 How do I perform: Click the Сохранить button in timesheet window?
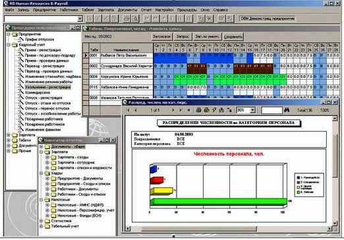pyautogui.click(x=233, y=37)
